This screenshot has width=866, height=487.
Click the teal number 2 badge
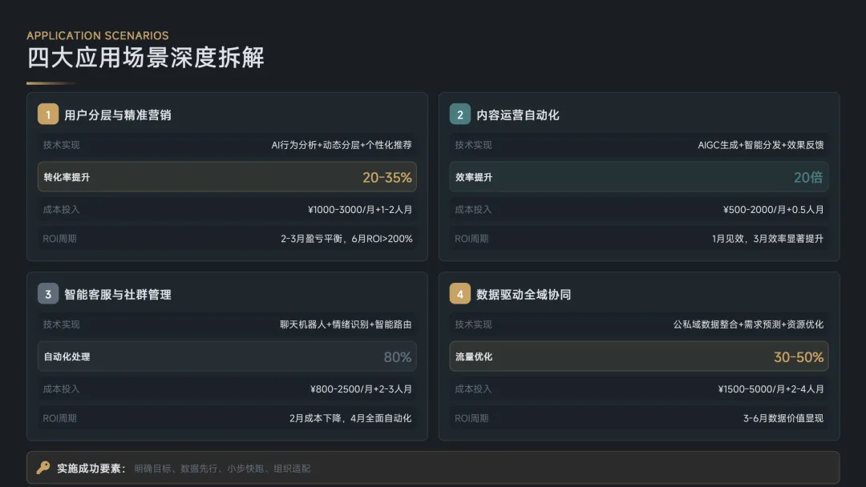tap(460, 115)
